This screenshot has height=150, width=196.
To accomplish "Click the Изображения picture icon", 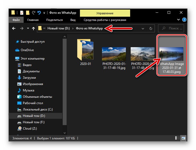I will [x=19, y=84].
